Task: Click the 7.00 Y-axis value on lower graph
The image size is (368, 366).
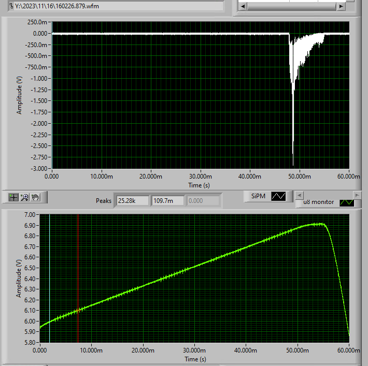Action: click(30, 214)
